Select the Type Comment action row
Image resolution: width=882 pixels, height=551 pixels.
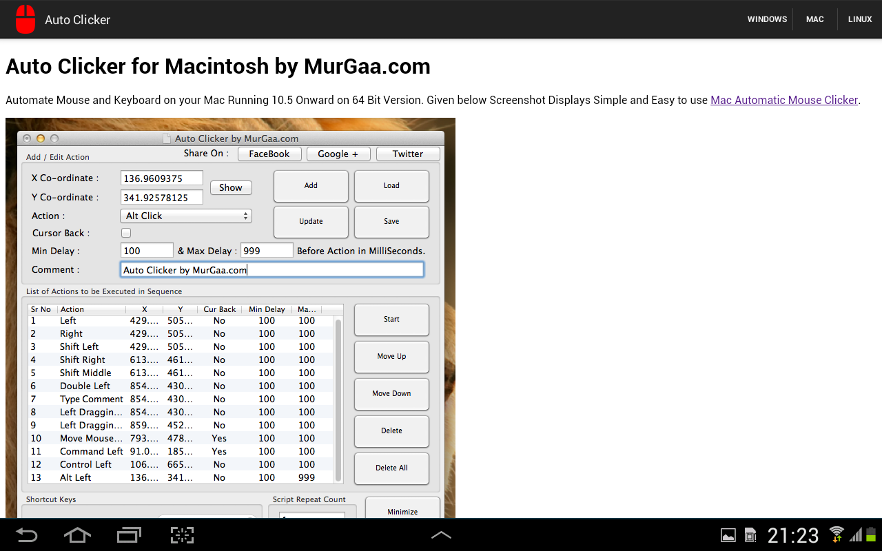point(181,399)
